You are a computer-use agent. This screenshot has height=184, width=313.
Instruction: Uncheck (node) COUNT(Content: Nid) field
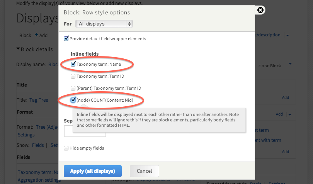pos(73,100)
